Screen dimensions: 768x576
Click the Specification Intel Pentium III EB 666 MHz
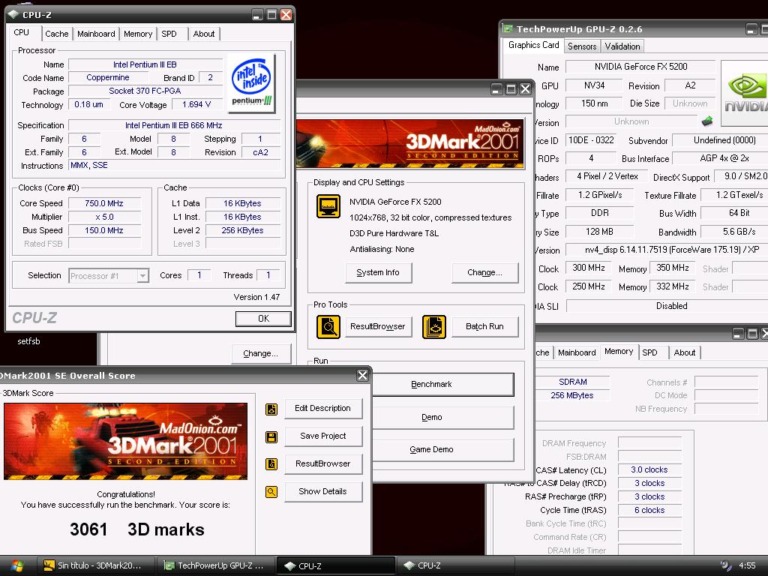click(174, 125)
